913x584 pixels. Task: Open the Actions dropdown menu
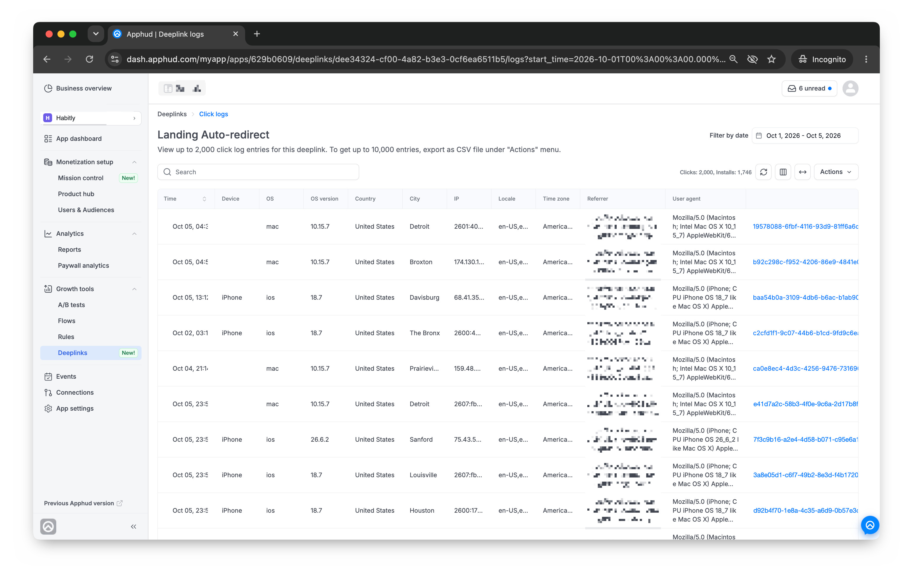pyautogui.click(x=836, y=172)
